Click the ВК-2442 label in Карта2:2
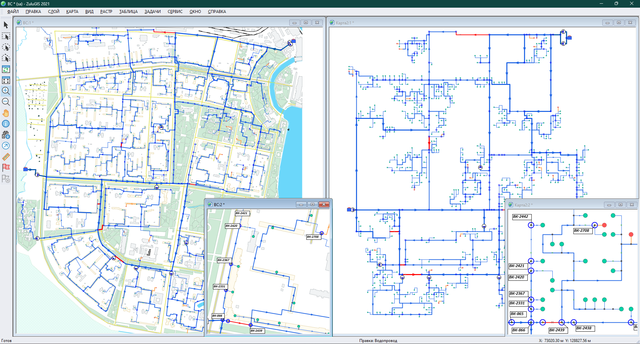This screenshot has width=640, height=344. pyautogui.click(x=520, y=217)
